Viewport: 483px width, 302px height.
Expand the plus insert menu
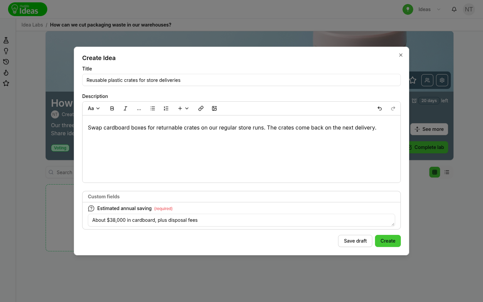tap(183, 108)
